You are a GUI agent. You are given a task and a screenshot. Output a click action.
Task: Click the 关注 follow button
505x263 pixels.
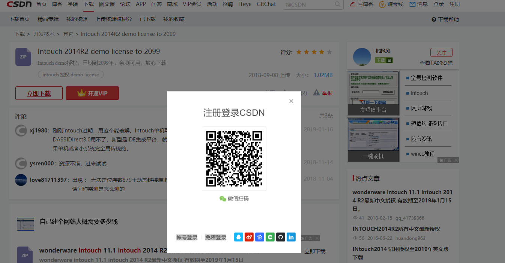441,52
